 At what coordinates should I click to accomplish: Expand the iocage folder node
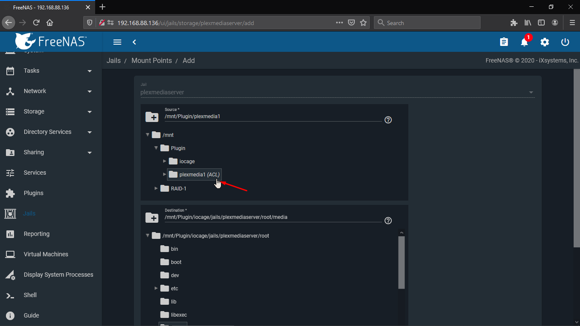pyautogui.click(x=164, y=161)
